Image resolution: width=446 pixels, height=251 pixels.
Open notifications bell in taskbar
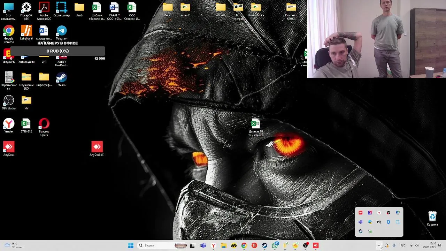440,245
